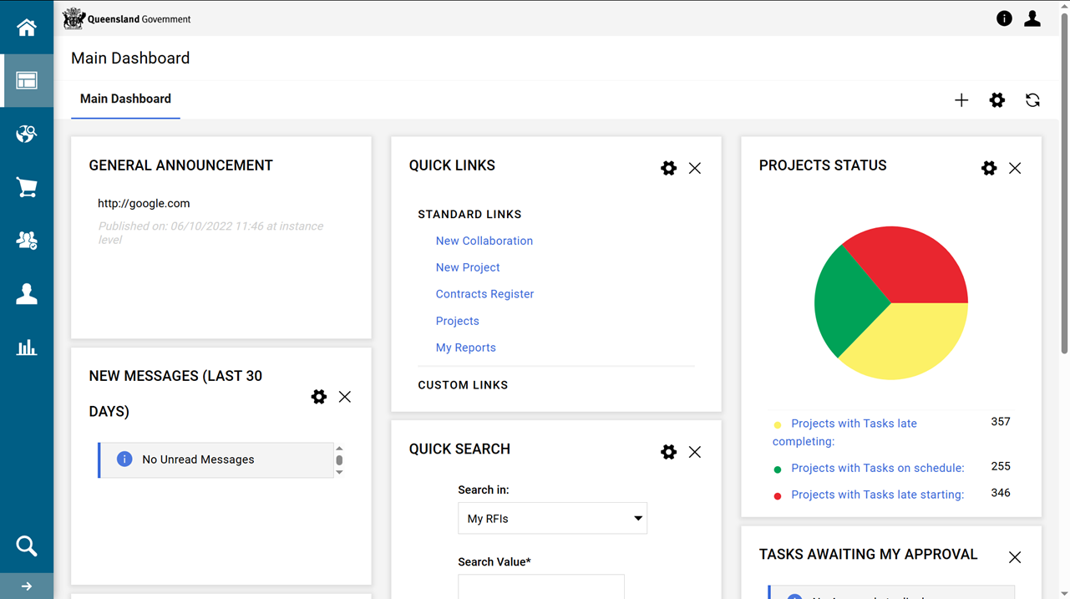Select the Main Dashboard tab
The width and height of the screenshot is (1070, 599).
(x=125, y=99)
